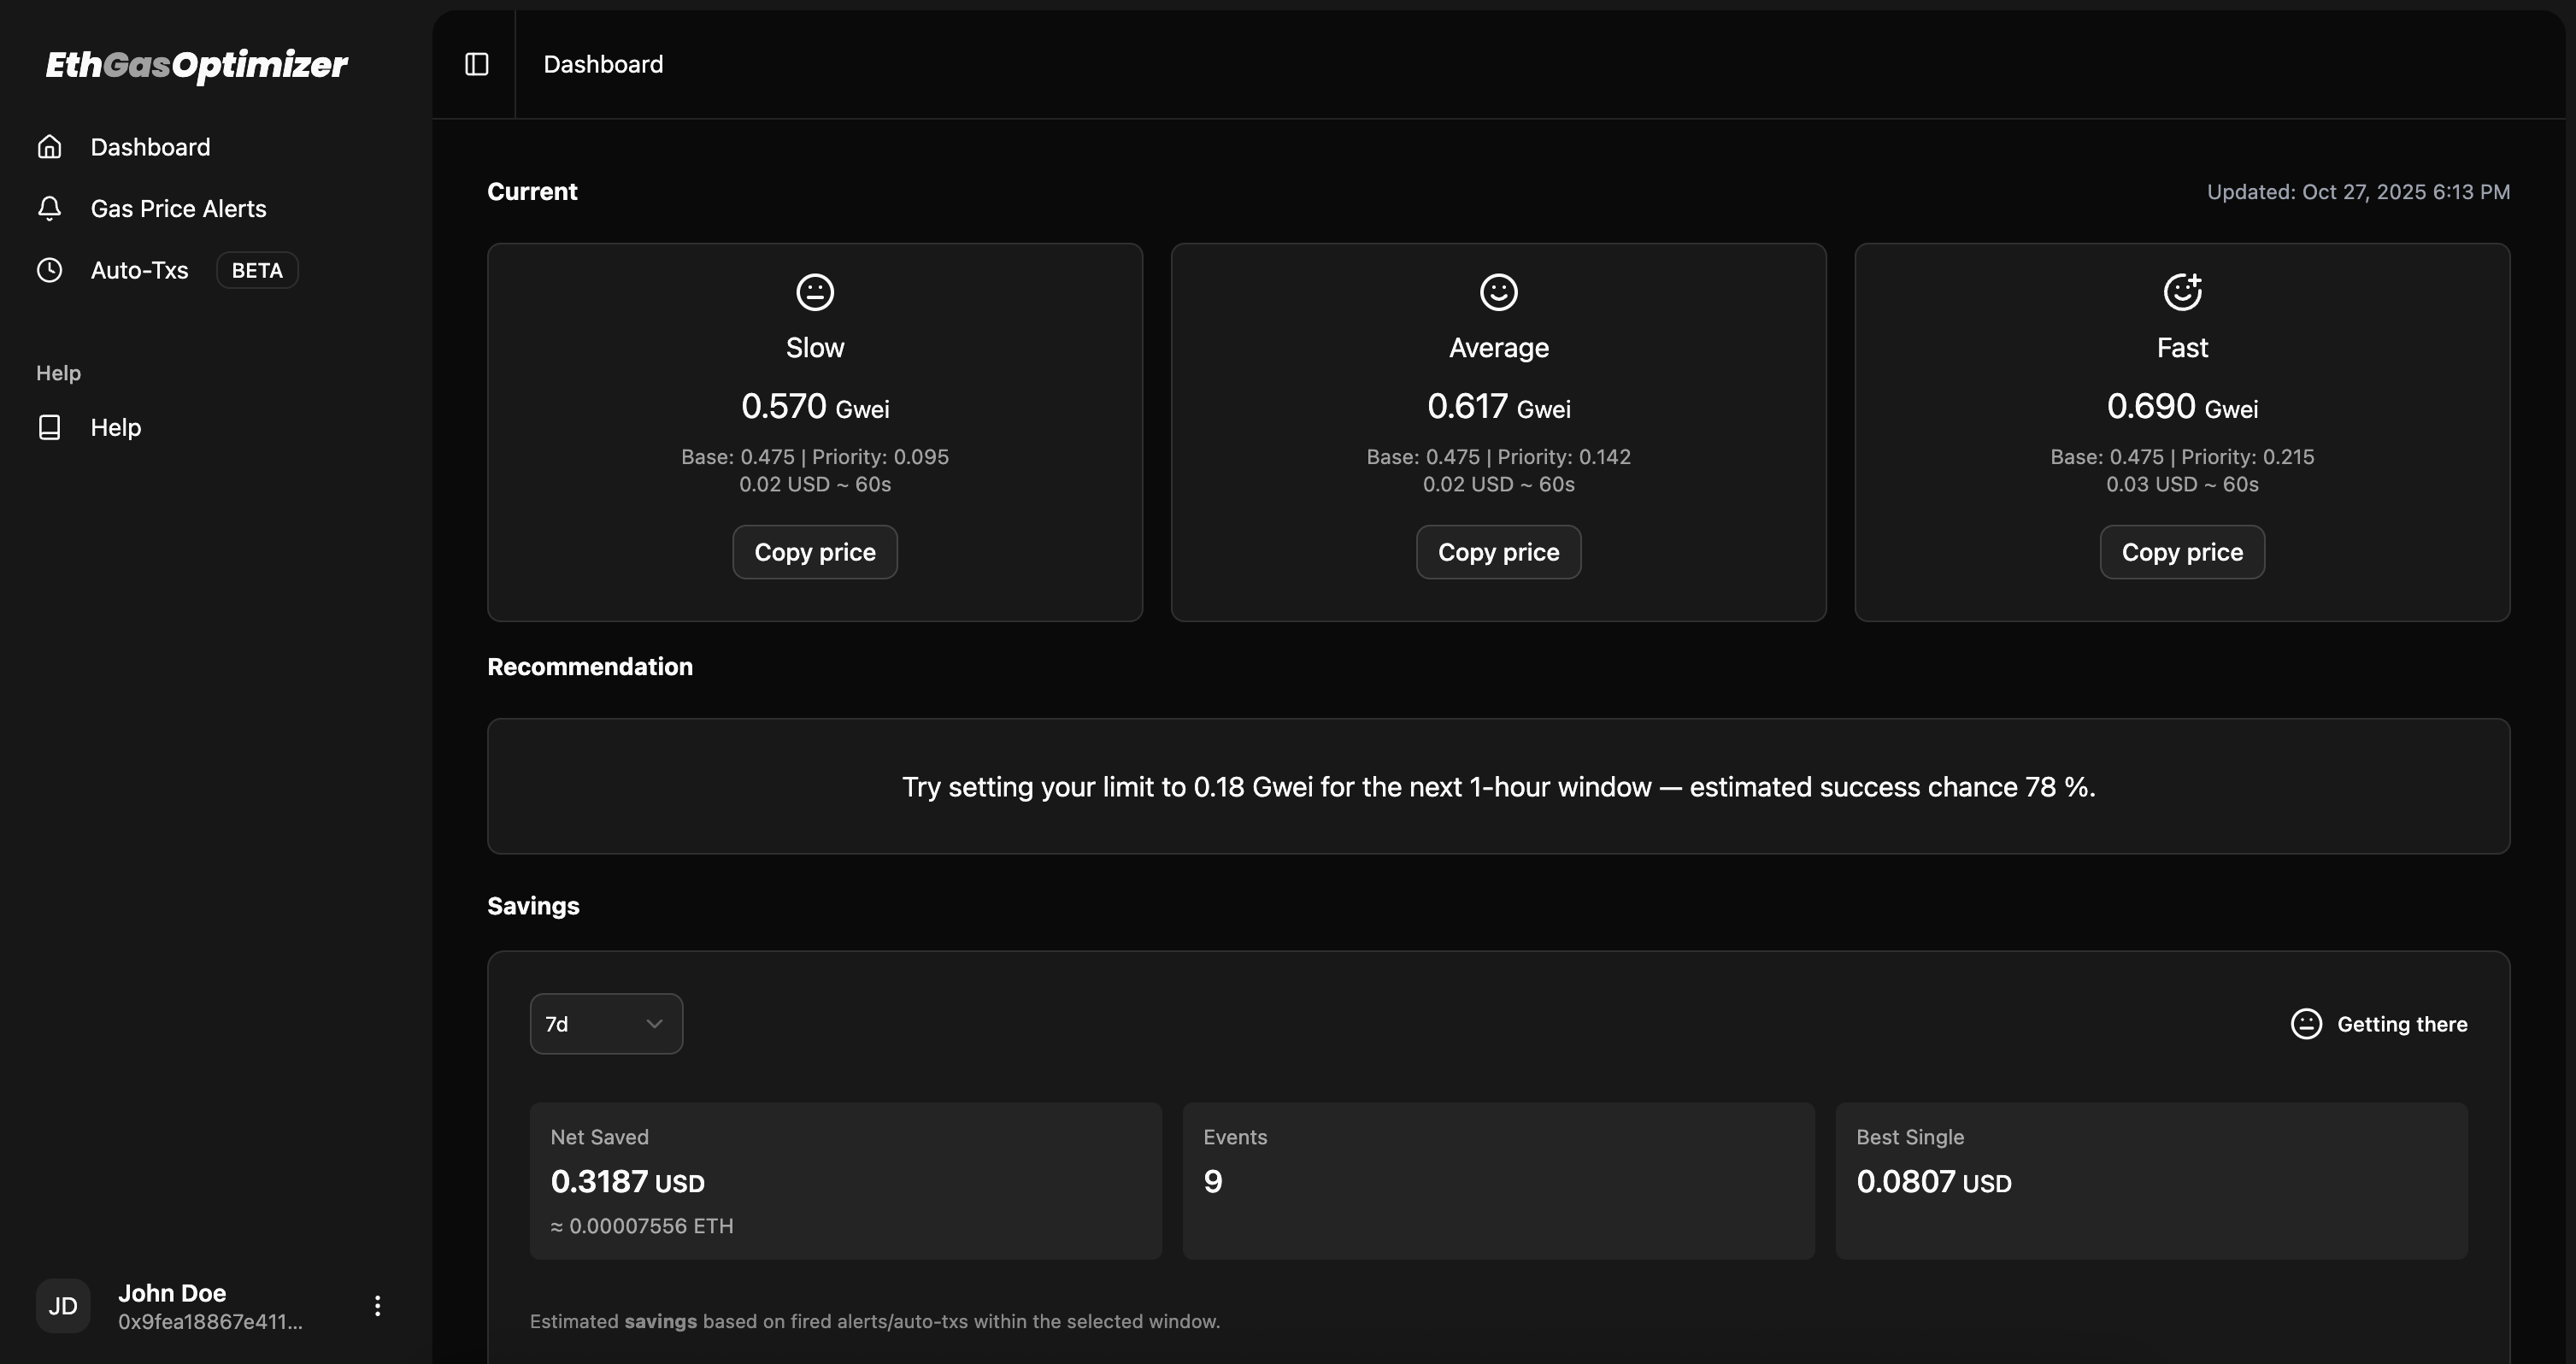Click the smiley icon on Average card

coord(1497,291)
